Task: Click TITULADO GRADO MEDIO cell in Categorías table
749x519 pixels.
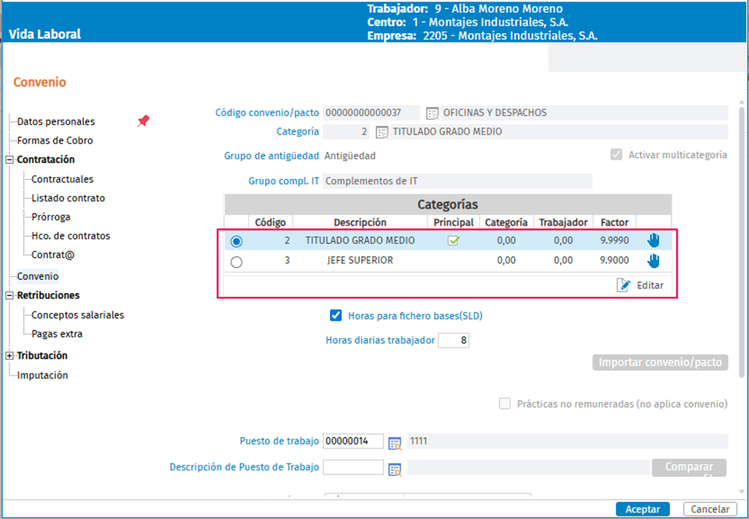Action: (x=360, y=241)
